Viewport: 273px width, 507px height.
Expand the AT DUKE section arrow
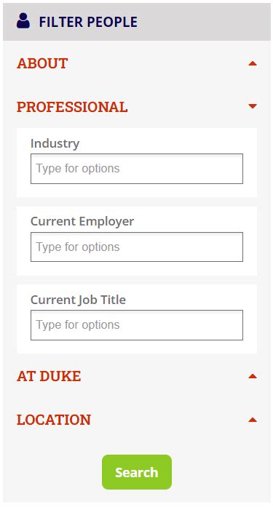(x=253, y=376)
